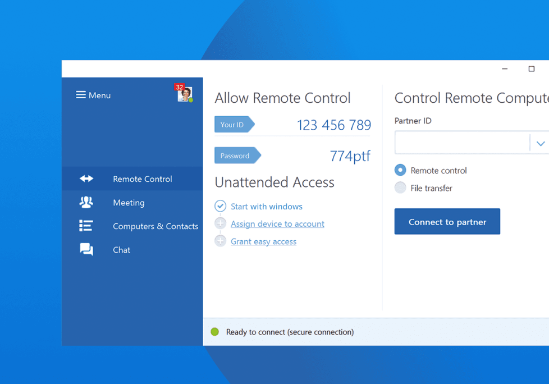The width and height of the screenshot is (549, 384).
Task: Select the Remote Control double-arrow icon
Action: 86,179
